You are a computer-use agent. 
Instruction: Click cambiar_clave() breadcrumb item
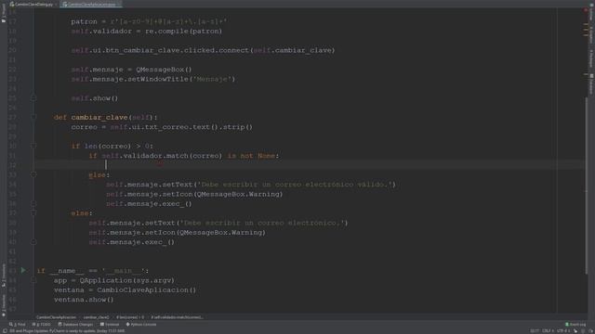click(96, 317)
